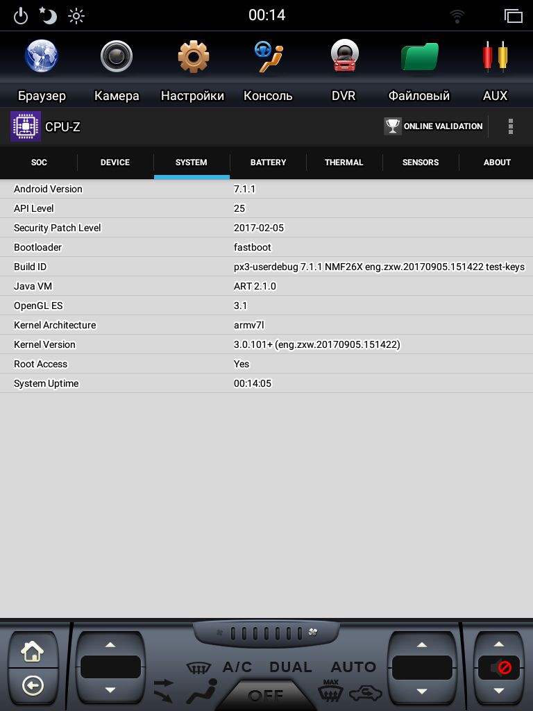Open the THERMAL tab
The width and height of the screenshot is (533, 711).
tap(344, 162)
